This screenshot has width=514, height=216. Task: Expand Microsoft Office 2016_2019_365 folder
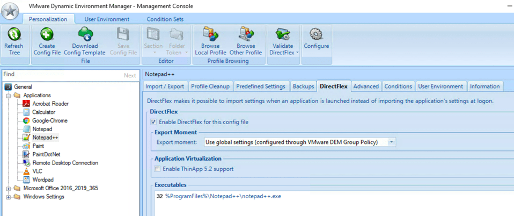9,189
